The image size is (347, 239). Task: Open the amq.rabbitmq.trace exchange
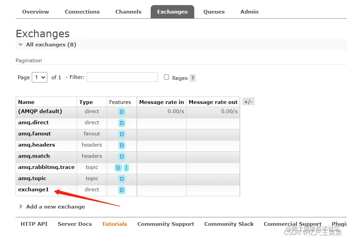(x=46, y=167)
